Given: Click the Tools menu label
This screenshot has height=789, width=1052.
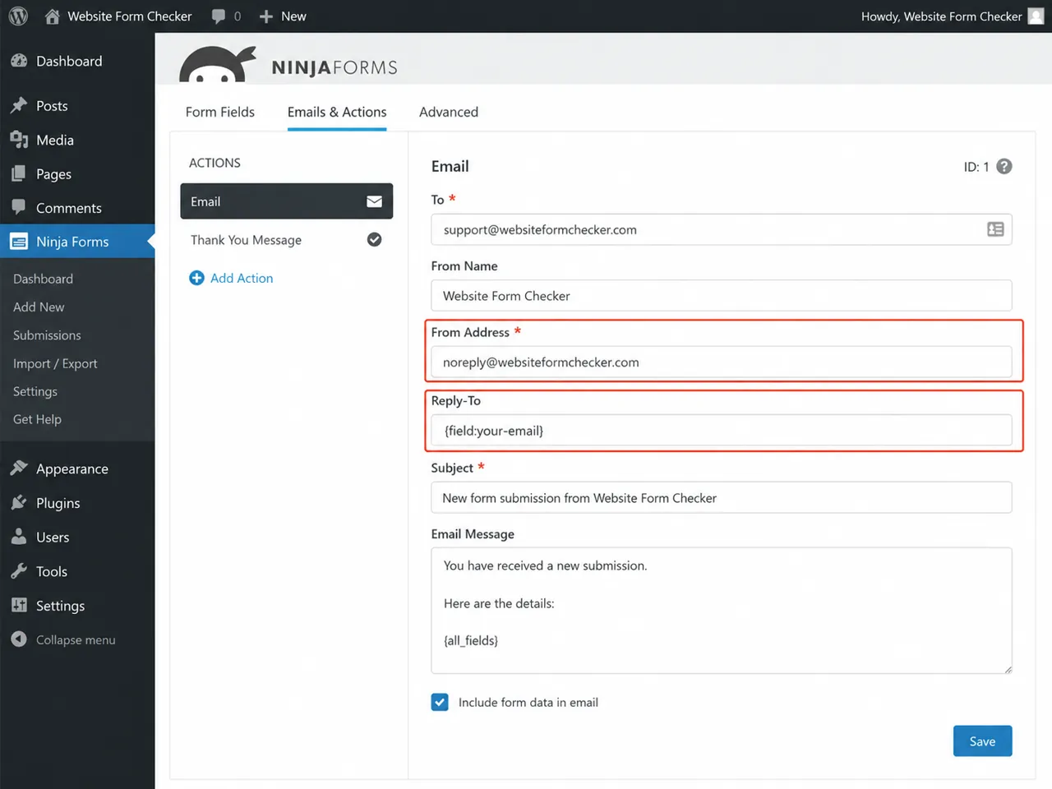Looking at the screenshot, I should (x=52, y=571).
